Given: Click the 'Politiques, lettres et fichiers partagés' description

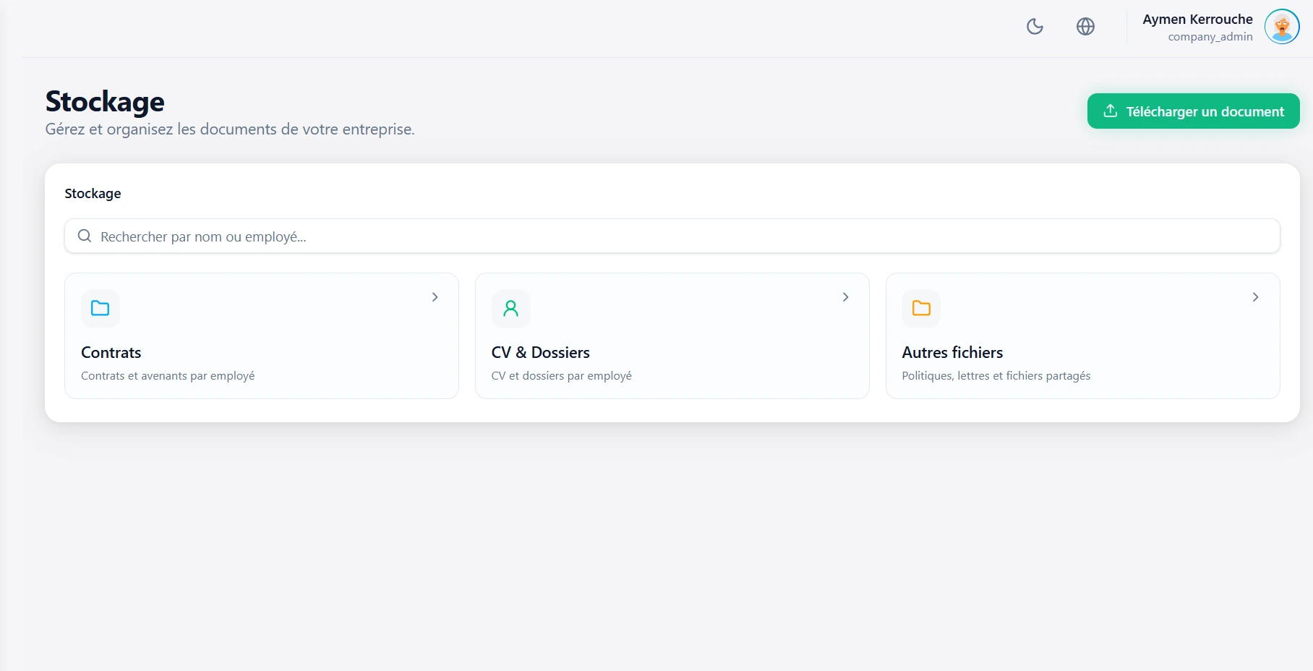Looking at the screenshot, I should (x=996, y=376).
